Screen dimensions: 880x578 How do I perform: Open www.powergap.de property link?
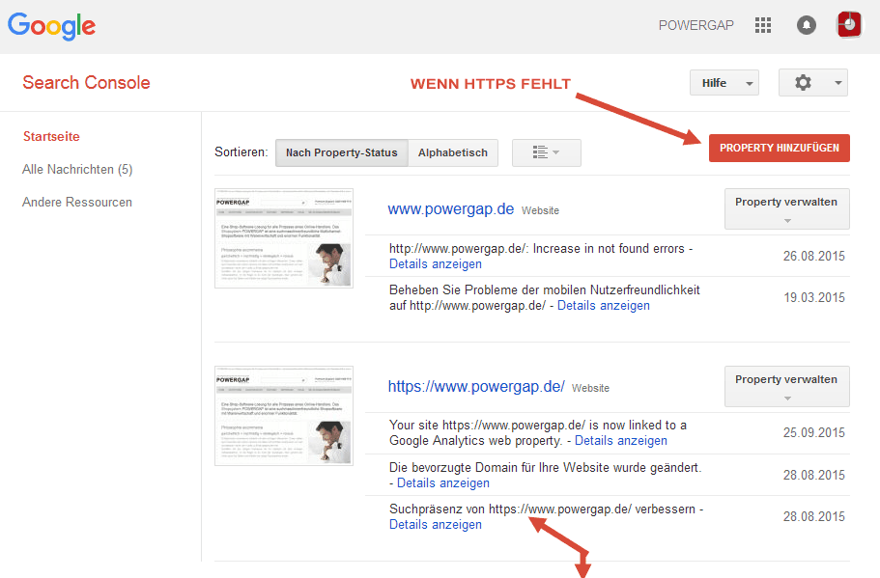coord(451,208)
